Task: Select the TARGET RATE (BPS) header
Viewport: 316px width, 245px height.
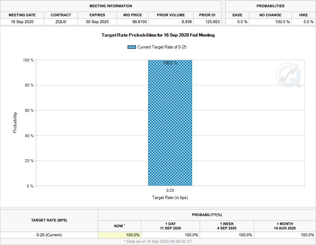Action: pos(49,220)
